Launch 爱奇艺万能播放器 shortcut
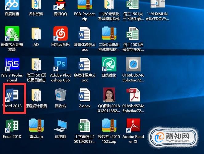This screenshot has width=204, height=154. coord(12,33)
